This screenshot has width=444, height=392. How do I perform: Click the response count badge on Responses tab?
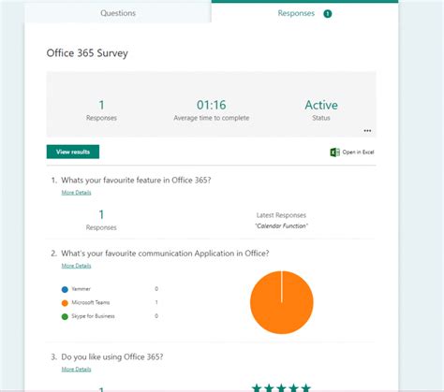(x=328, y=14)
